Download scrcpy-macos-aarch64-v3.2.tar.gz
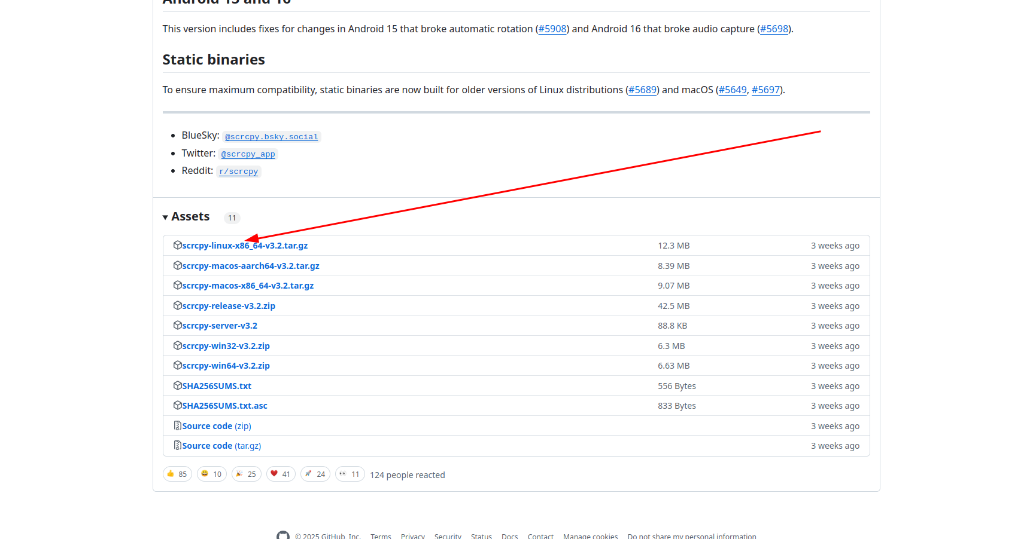This screenshot has width=1036, height=539. [251, 266]
